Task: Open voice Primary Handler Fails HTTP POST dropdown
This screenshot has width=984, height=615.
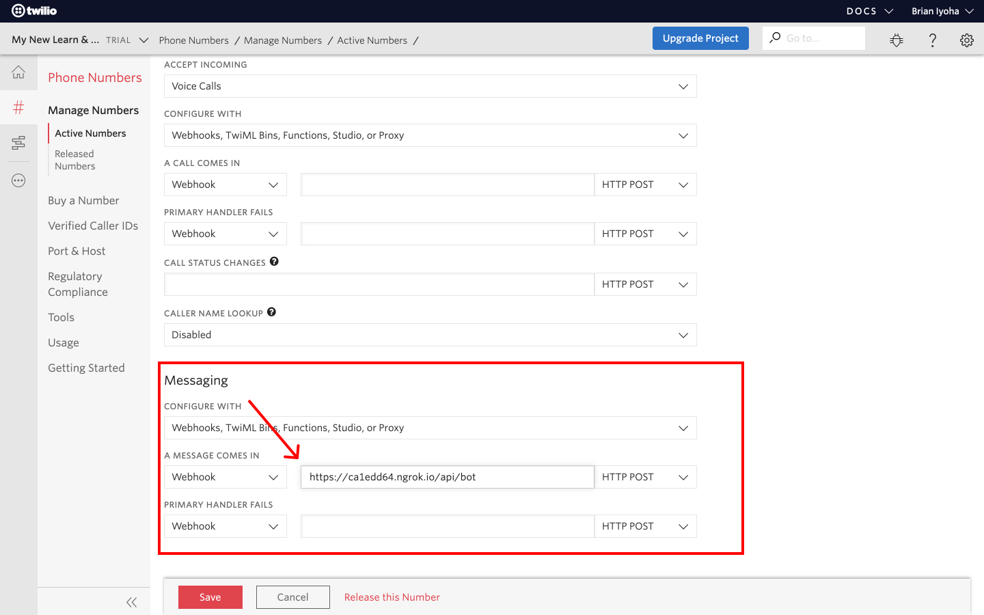Action: click(x=646, y=234)
